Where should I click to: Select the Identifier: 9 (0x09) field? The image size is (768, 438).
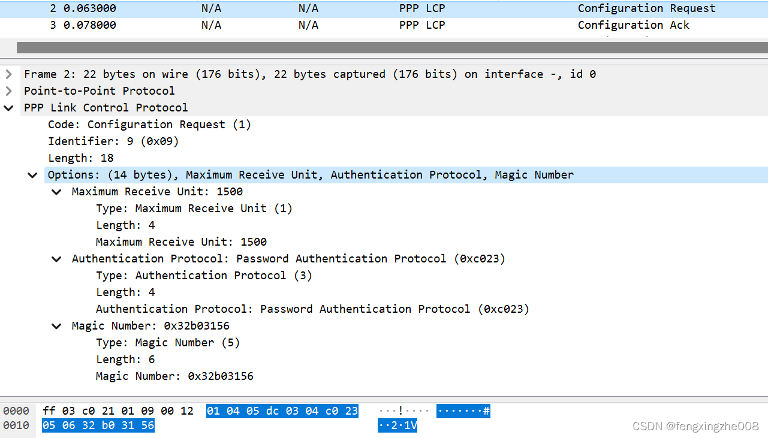pyautogui.click(x=113, y=141)
